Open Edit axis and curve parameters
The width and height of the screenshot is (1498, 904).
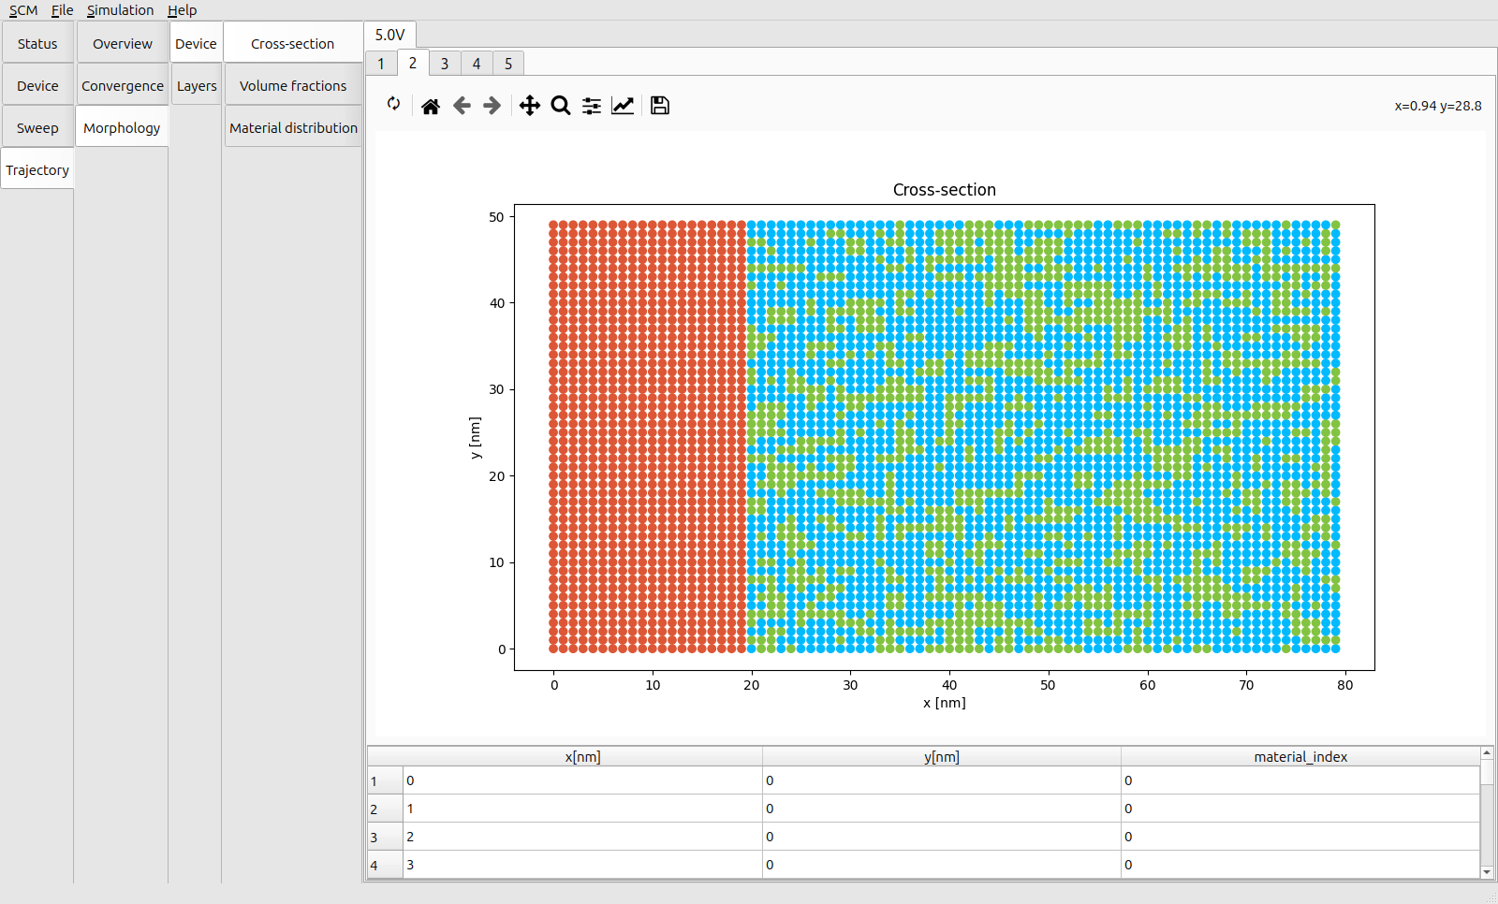click(x=623, y=106)
